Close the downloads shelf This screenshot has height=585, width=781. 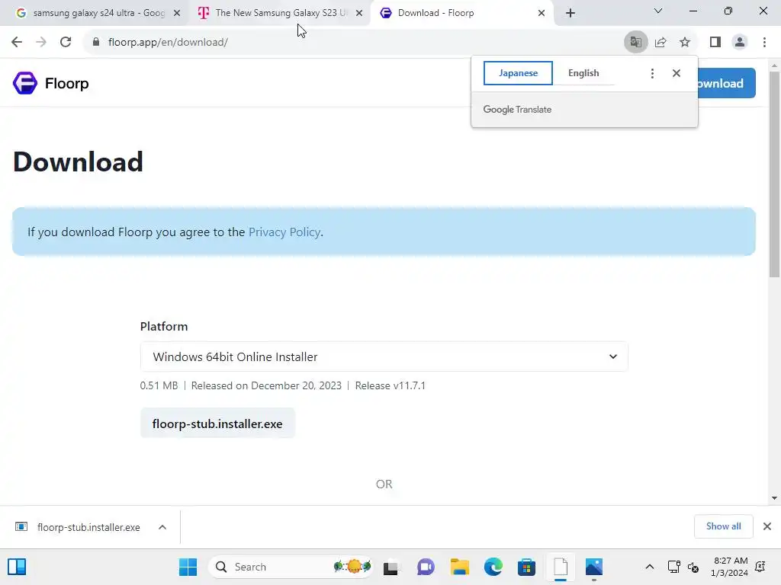click(x=767, y=526)
